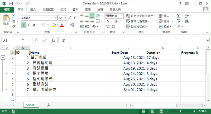Increase font size with large A
211x114 pixels.
[x=70, y=18]
